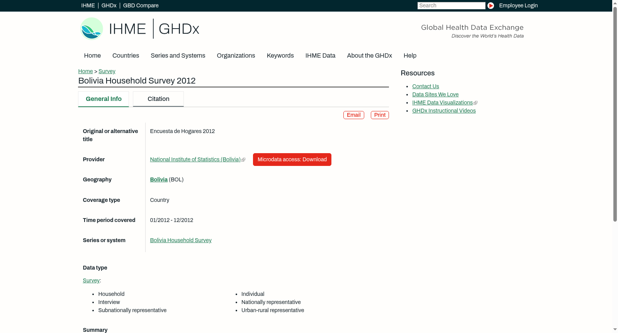The width and height of the screenshot is (618, 333).
Task: Click the Encuesta de Hogares 2012 text
Action: tap(182, 131)
